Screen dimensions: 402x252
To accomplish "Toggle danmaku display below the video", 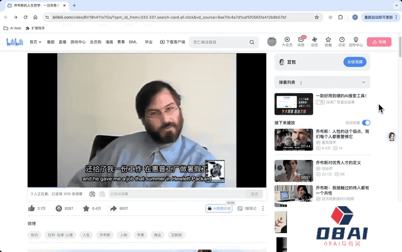I will coord(91,194).
